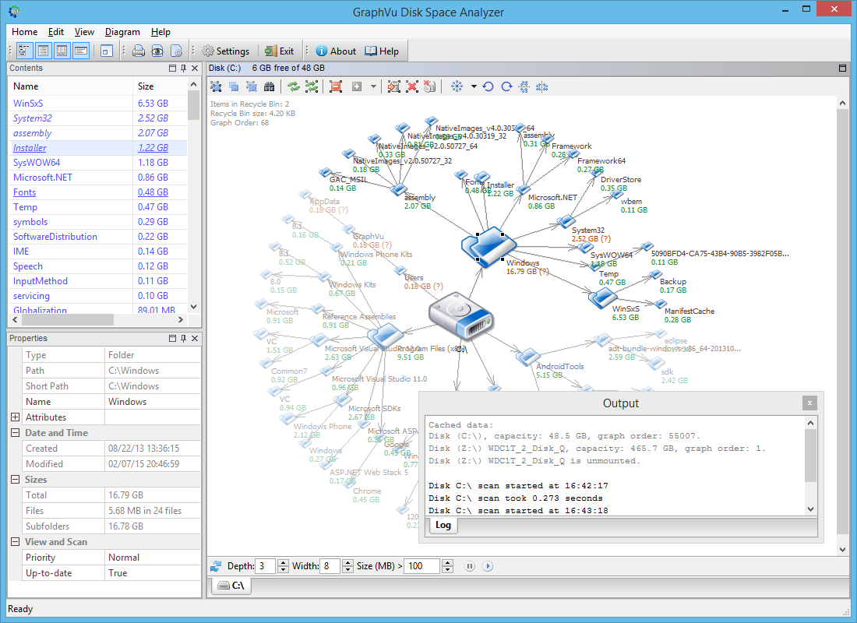Click the binoculars find icon
857x623 pixels.
(x=270, y=86)
